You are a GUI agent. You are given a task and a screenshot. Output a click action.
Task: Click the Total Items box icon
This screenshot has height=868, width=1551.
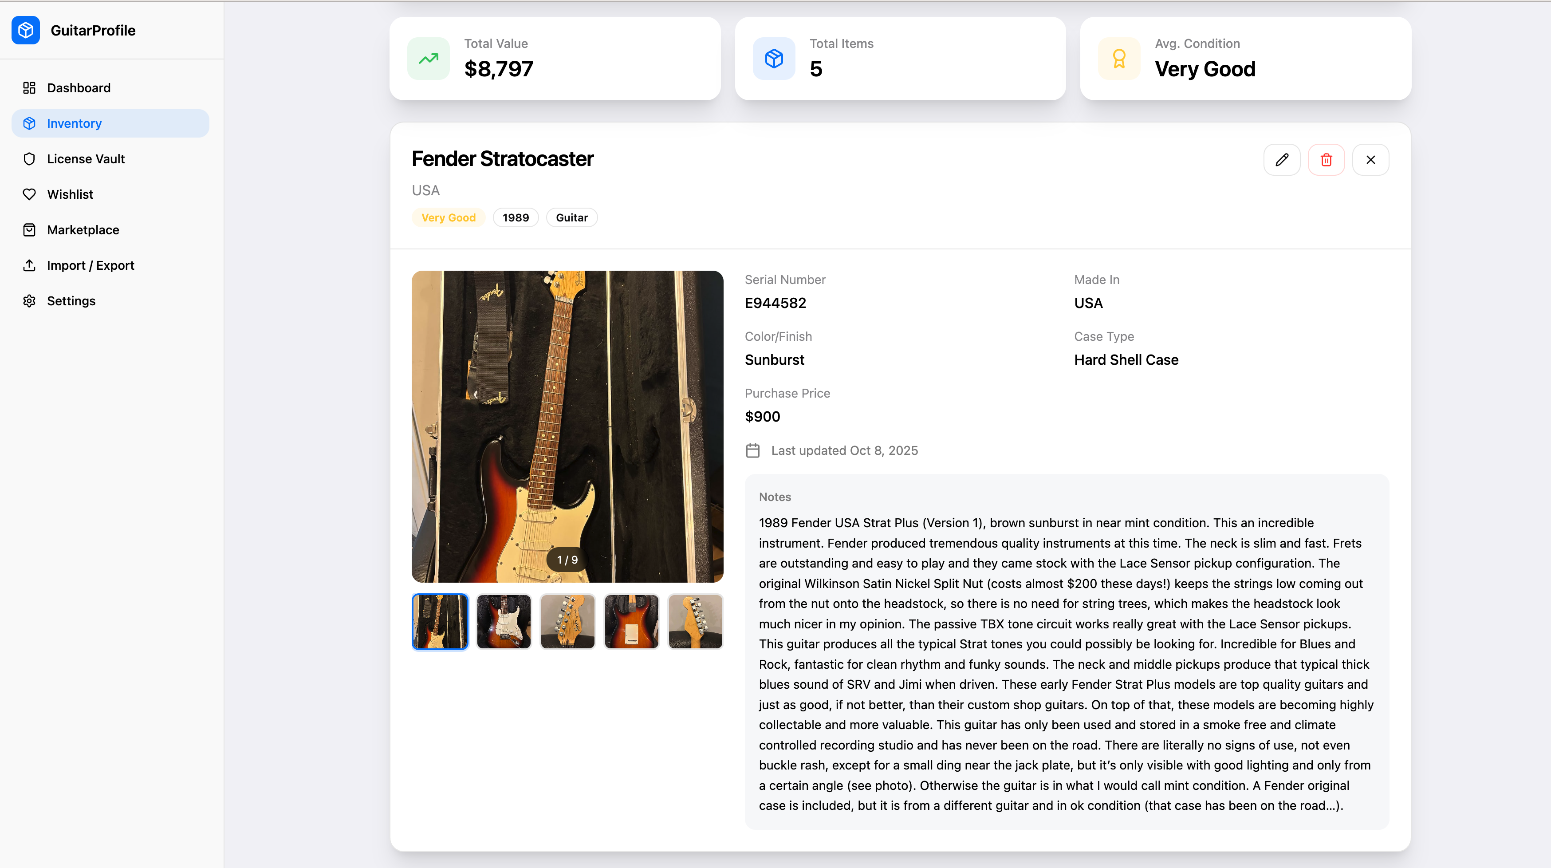[x=774, y=59]
